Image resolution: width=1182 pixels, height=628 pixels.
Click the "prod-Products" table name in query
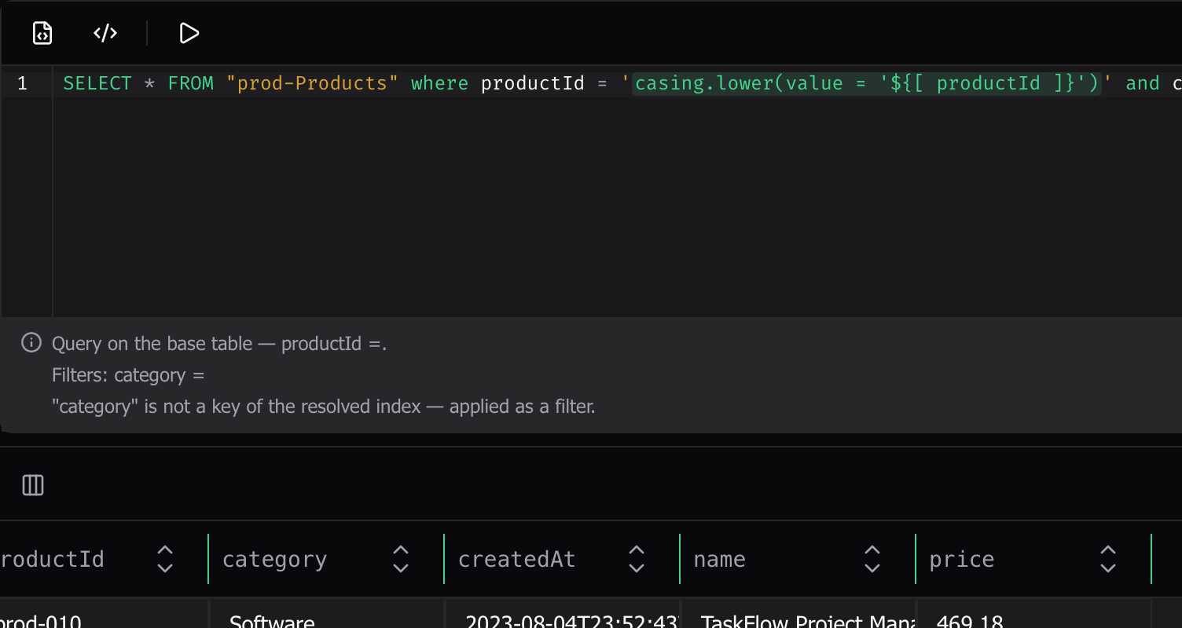click(313, 83)
